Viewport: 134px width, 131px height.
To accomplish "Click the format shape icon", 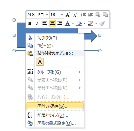I will coord(30,123).
